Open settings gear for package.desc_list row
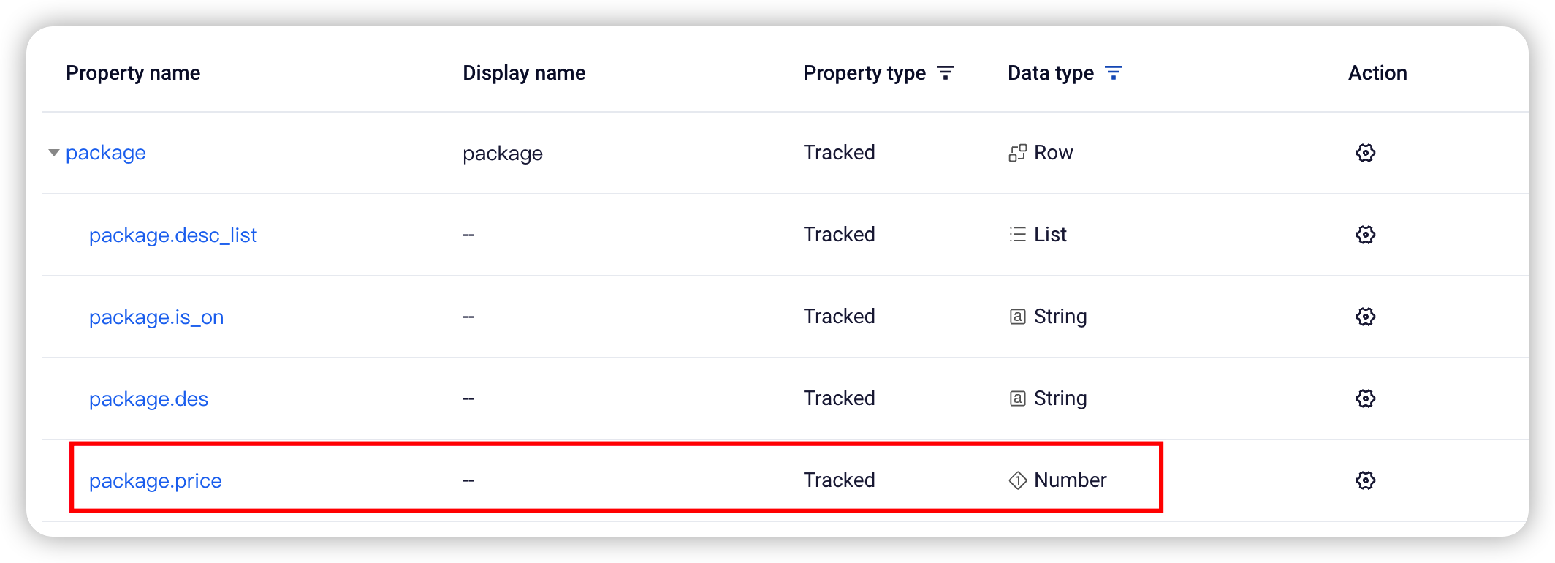Screen dimensions: 1555x563 (1365, 235)
